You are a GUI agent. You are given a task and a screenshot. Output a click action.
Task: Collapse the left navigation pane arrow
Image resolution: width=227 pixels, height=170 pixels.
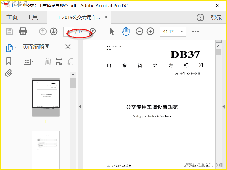point(80,107)
